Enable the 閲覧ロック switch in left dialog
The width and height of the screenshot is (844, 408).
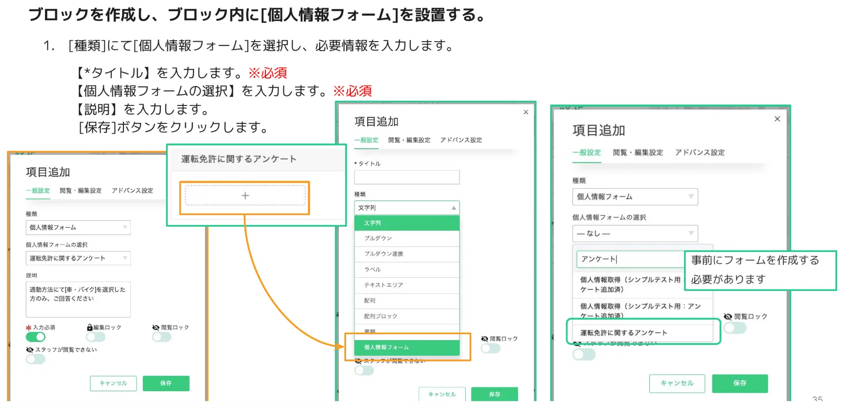pyautogui.click(x=161, y=337)
